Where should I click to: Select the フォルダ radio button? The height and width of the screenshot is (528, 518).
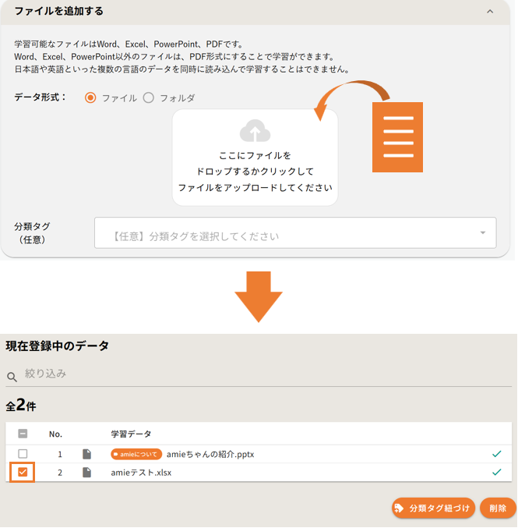tap(149, 98)
